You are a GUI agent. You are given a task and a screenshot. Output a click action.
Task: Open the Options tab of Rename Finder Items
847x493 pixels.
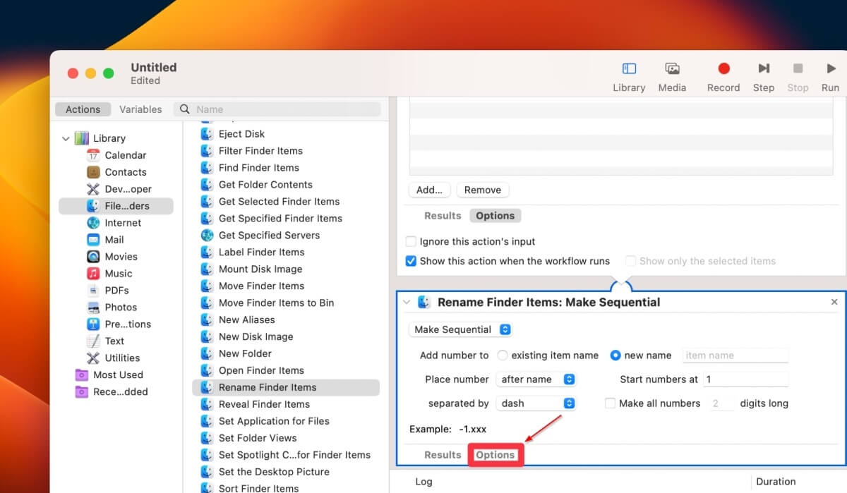point(495,455)
